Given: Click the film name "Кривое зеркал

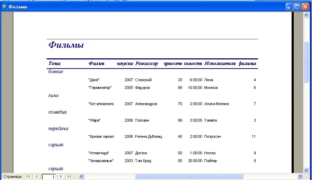Looking at the screenshot, I should tap(101, 137).
